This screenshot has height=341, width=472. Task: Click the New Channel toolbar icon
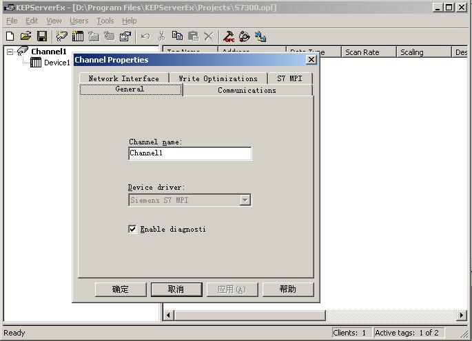point(62,36)
